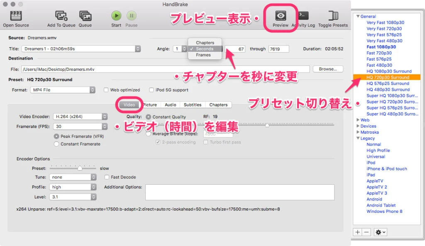
Task: Toggle the 2-pass encoding checkbox
Action: pos(158,142)
